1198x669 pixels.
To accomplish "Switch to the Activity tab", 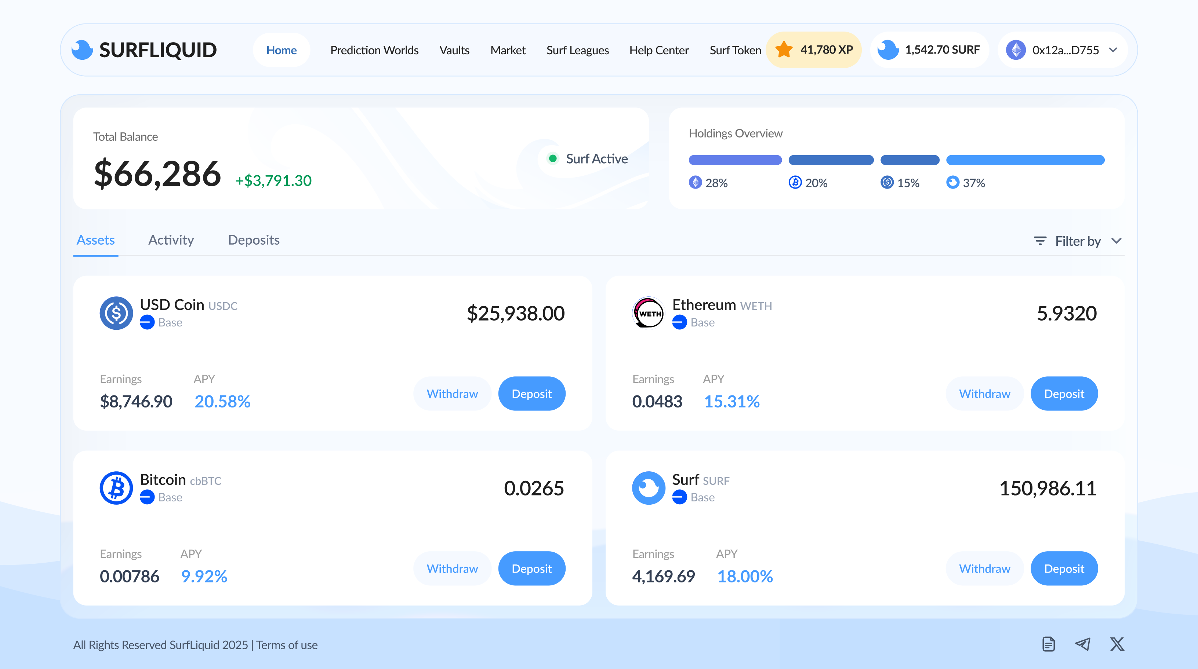I will 171,240.
